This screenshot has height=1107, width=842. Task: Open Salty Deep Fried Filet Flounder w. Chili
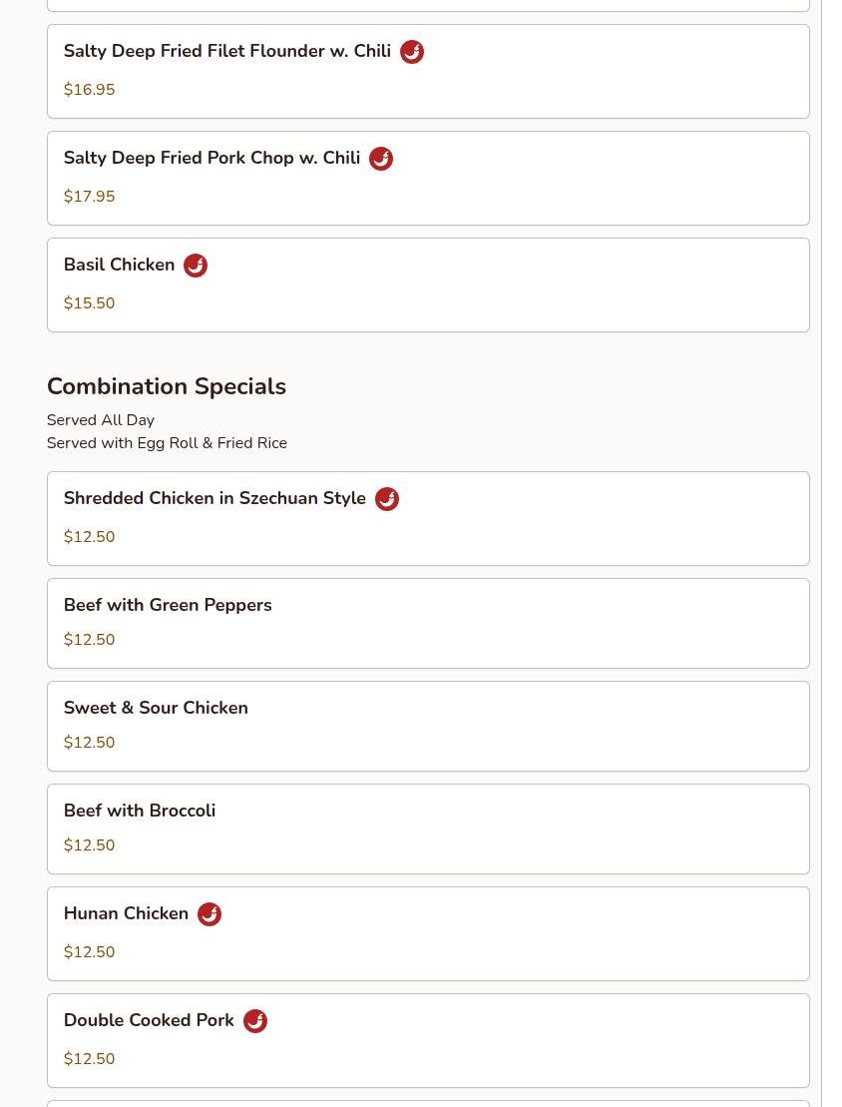click(227, 52)
